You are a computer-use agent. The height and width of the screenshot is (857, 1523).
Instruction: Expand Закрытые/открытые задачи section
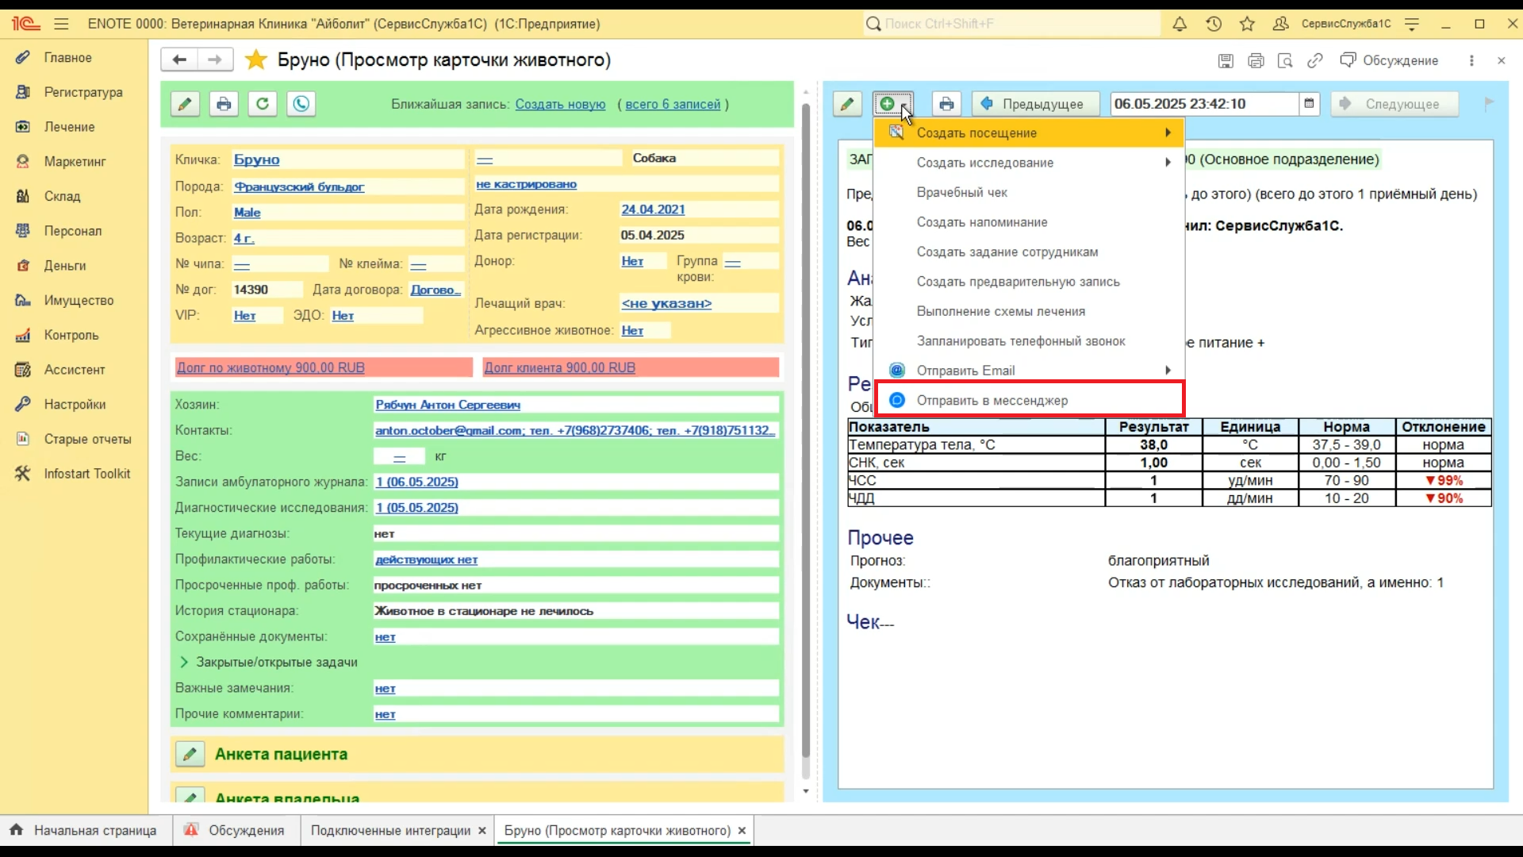coord(183,662)
